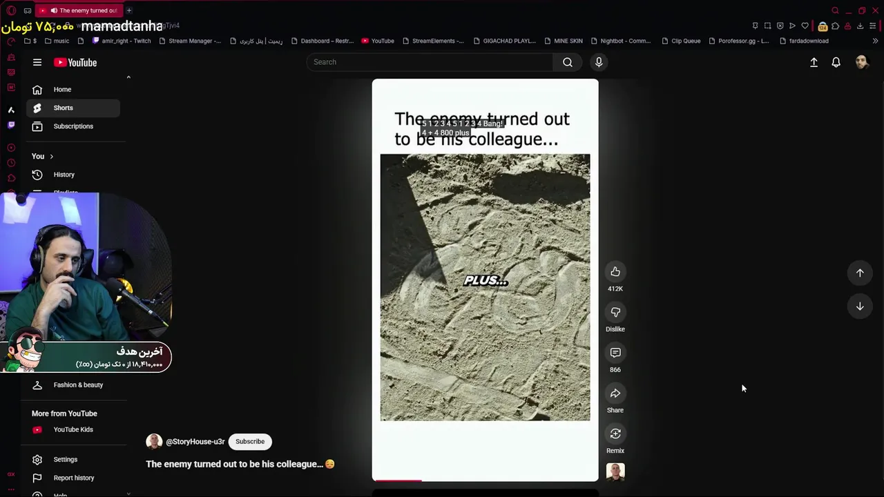The width and height of the screenshot is (884, 497).
Task: Open the Opera sidebar player icon
Action: click(11, 148)
